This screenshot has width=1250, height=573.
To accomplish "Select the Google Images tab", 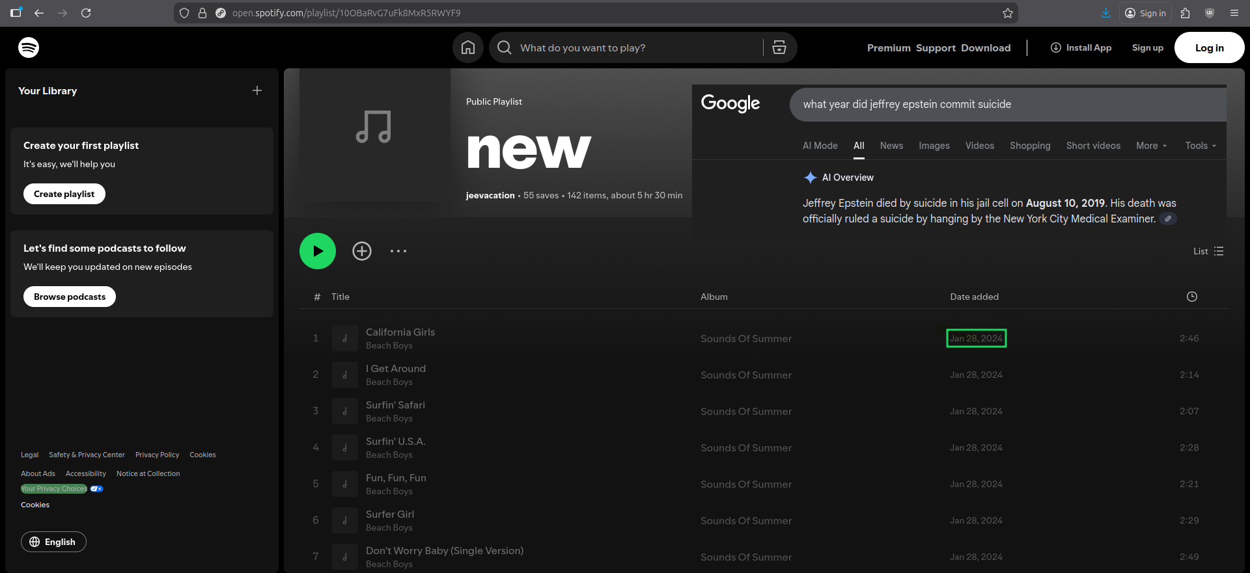I will tap(934, 146).
